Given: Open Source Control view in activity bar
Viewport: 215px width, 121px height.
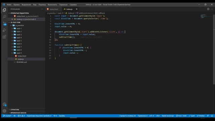Looking at the screenshot, I should point(4,24).
